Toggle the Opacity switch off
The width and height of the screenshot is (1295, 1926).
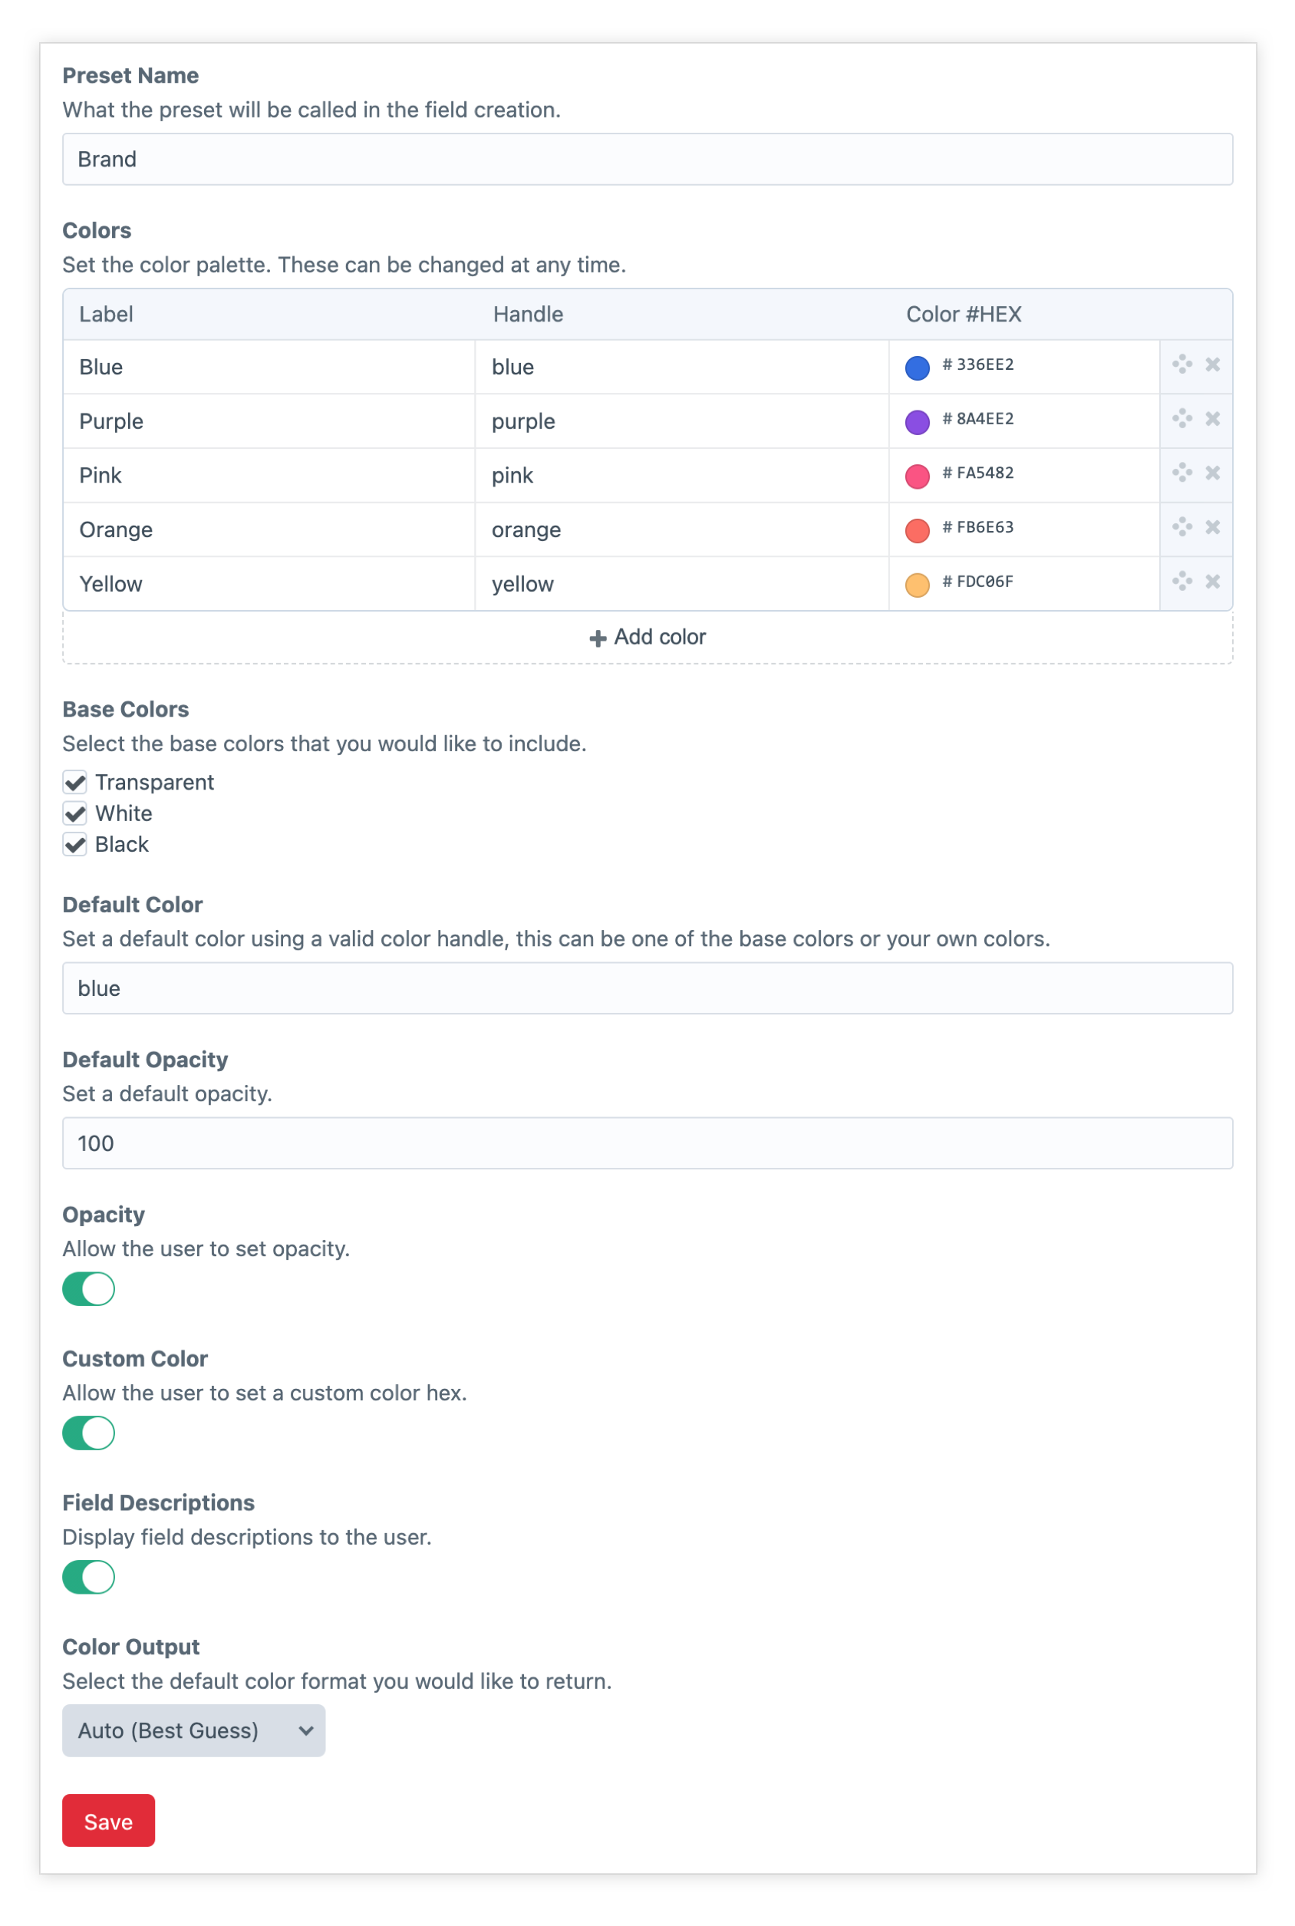tap(88, 1288)
